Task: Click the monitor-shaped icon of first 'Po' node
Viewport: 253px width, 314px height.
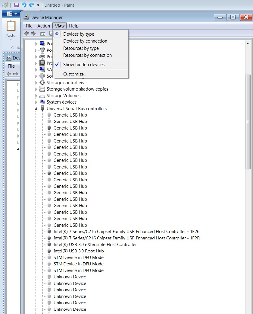Action: tap(42, 43)
